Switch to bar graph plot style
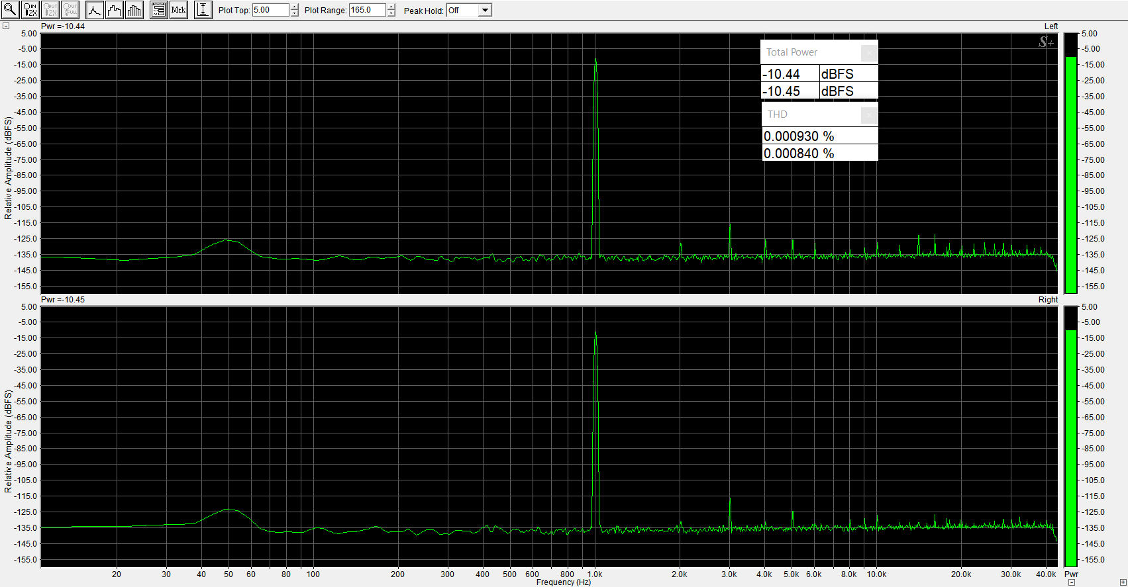The image size is (1128, 587). (134, 10)
